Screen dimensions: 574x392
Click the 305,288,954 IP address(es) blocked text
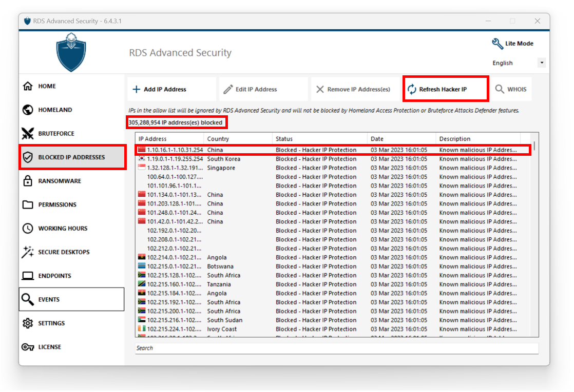[176, 123]
